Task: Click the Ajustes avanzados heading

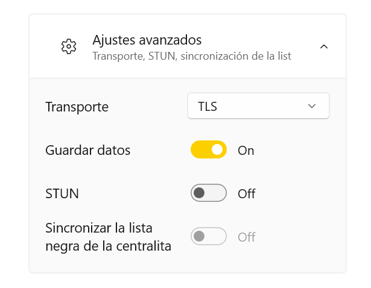Action: point(147,40)
